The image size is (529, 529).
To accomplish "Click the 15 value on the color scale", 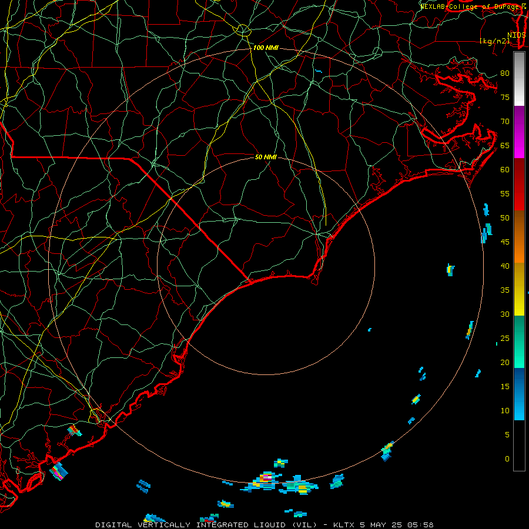I will point(505,387).
